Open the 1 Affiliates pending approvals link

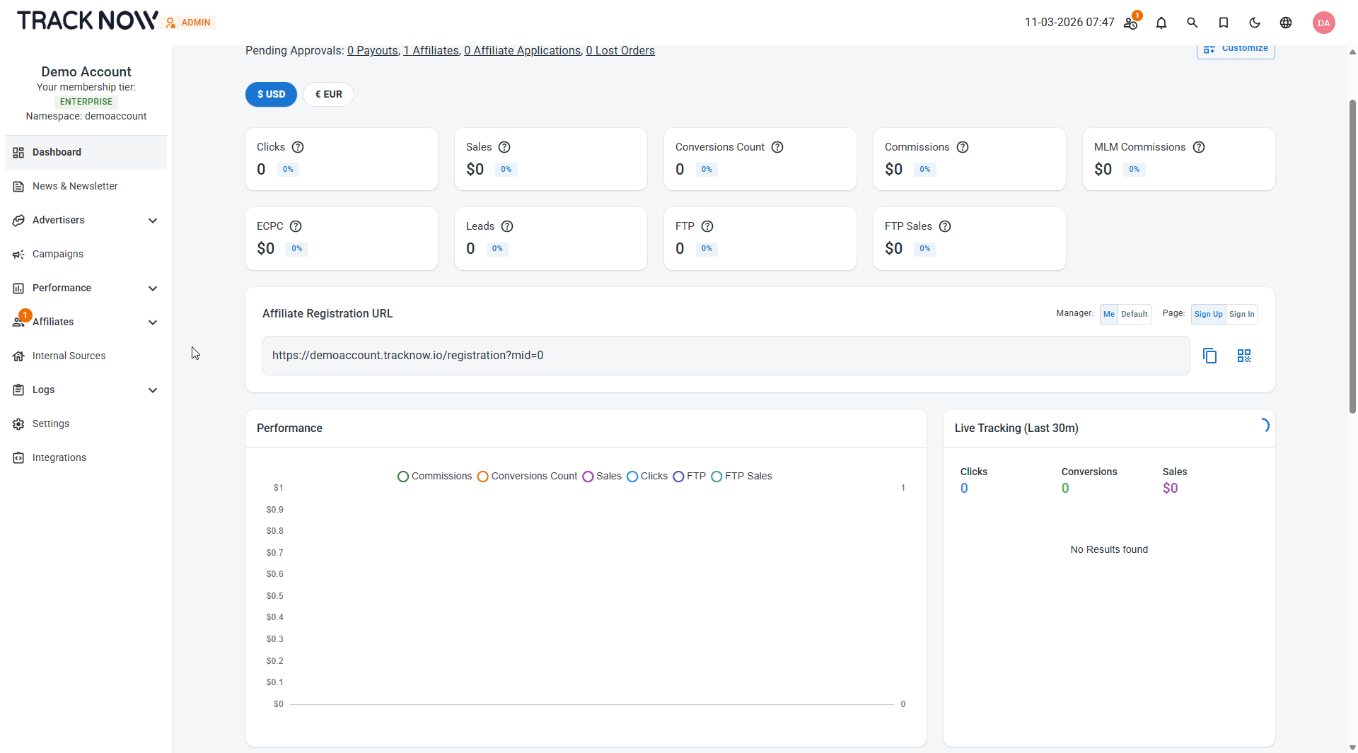(431, 51)
